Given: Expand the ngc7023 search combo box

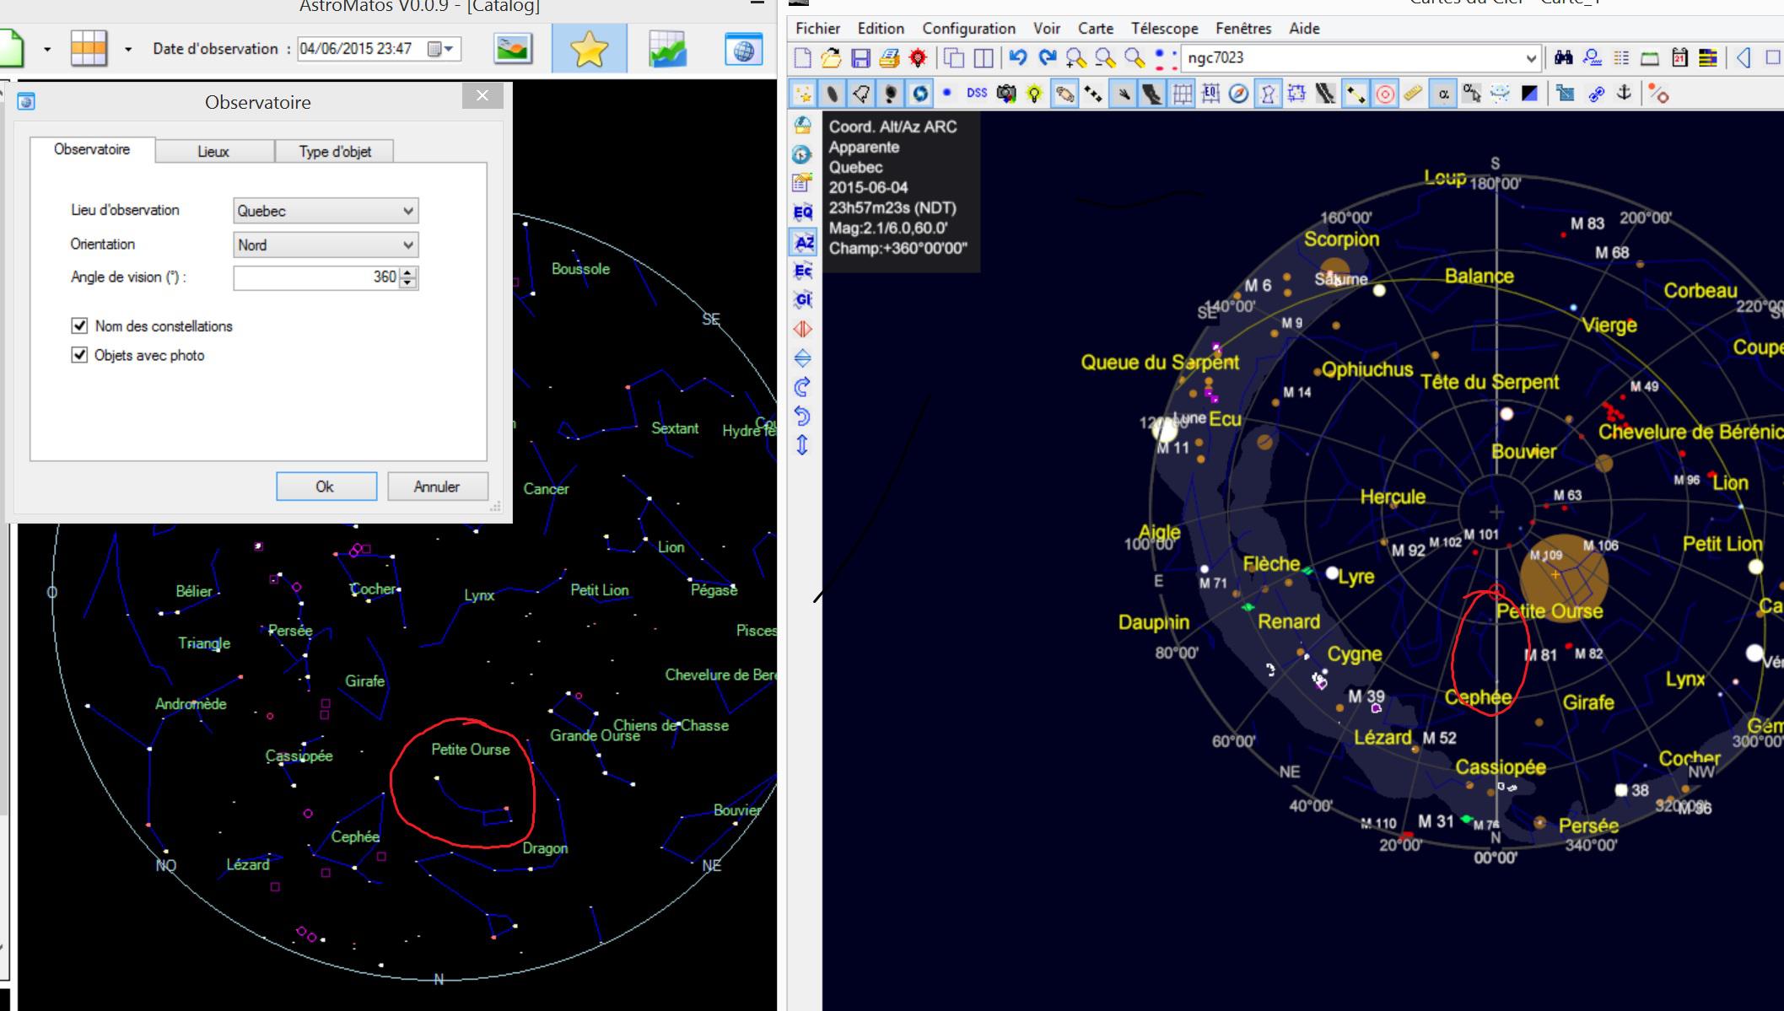Looking at the screenshot, I should [x=1531, y=58].
